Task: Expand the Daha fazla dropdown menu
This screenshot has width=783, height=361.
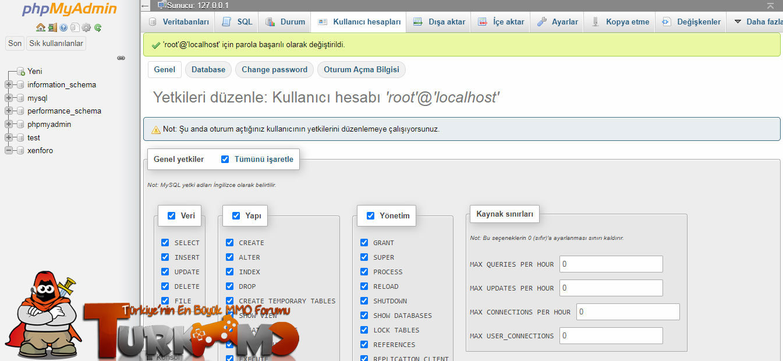Action: pyautogui.click(x=756, y=22)
